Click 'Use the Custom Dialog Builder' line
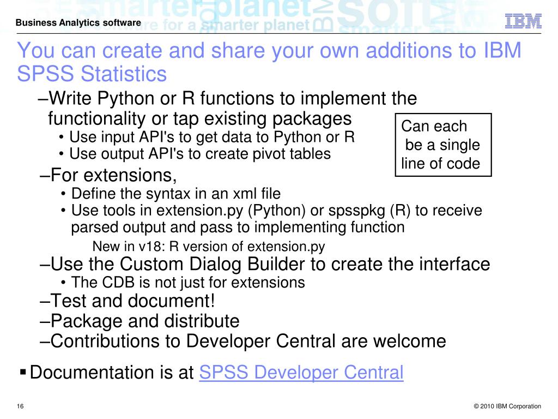Image resolution: width=558 pixels, height=419 pixels. coord(265,264)
